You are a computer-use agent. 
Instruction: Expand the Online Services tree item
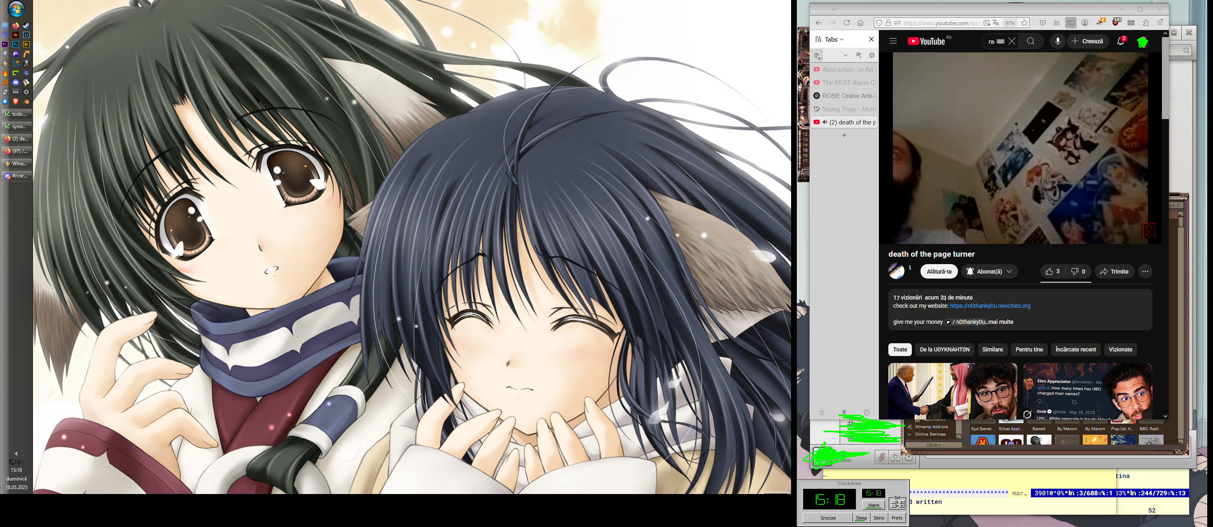tap(910, 435)
